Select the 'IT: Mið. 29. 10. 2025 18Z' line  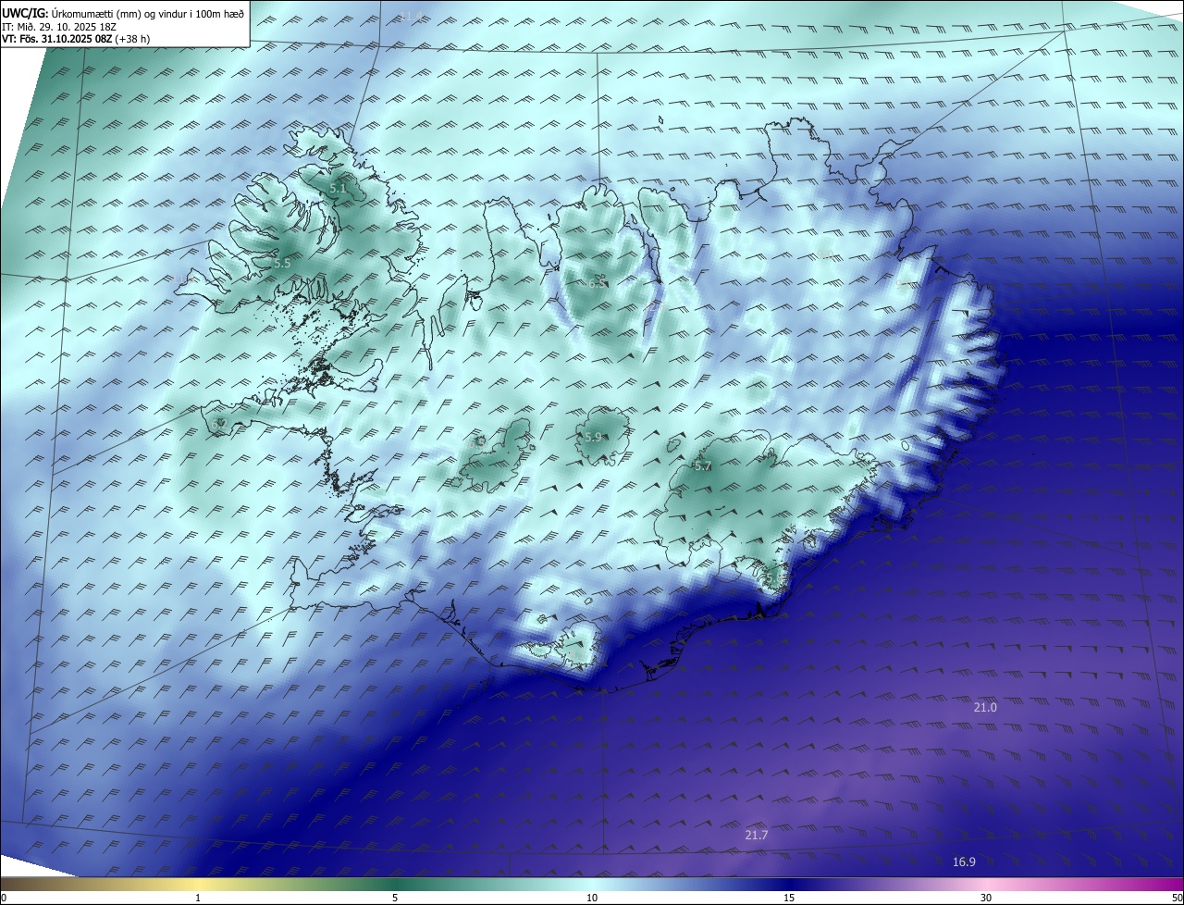coord(58,26)
